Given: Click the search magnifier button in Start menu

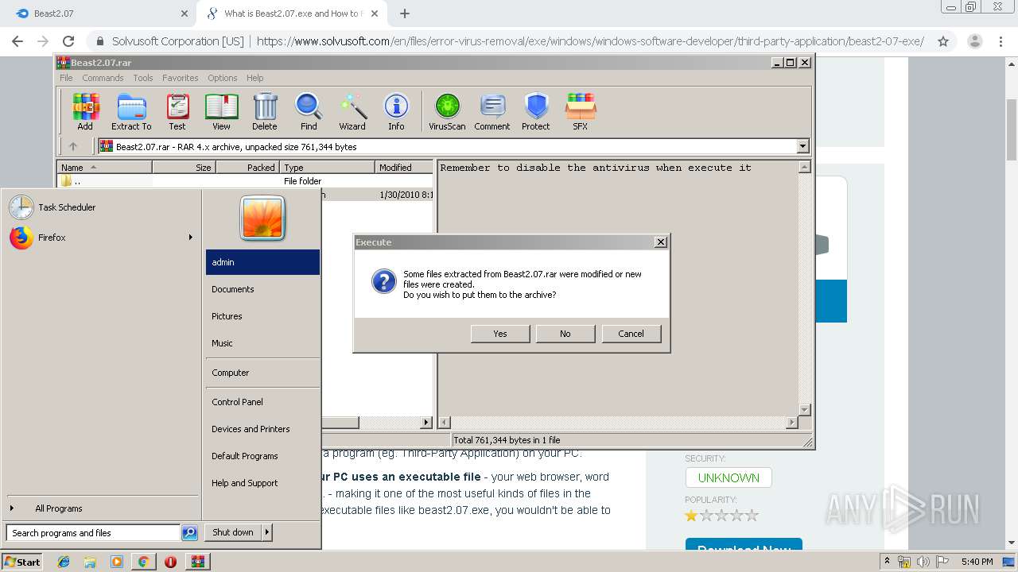Looking at the screenshot, I should [189, 533].
